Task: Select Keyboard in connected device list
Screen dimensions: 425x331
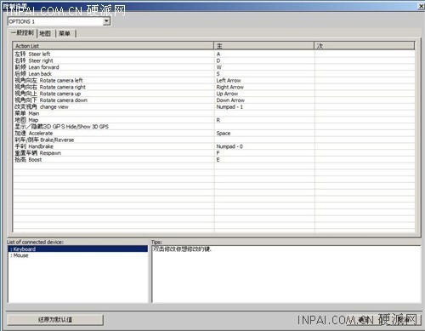Action: click(x=78, y=249)
